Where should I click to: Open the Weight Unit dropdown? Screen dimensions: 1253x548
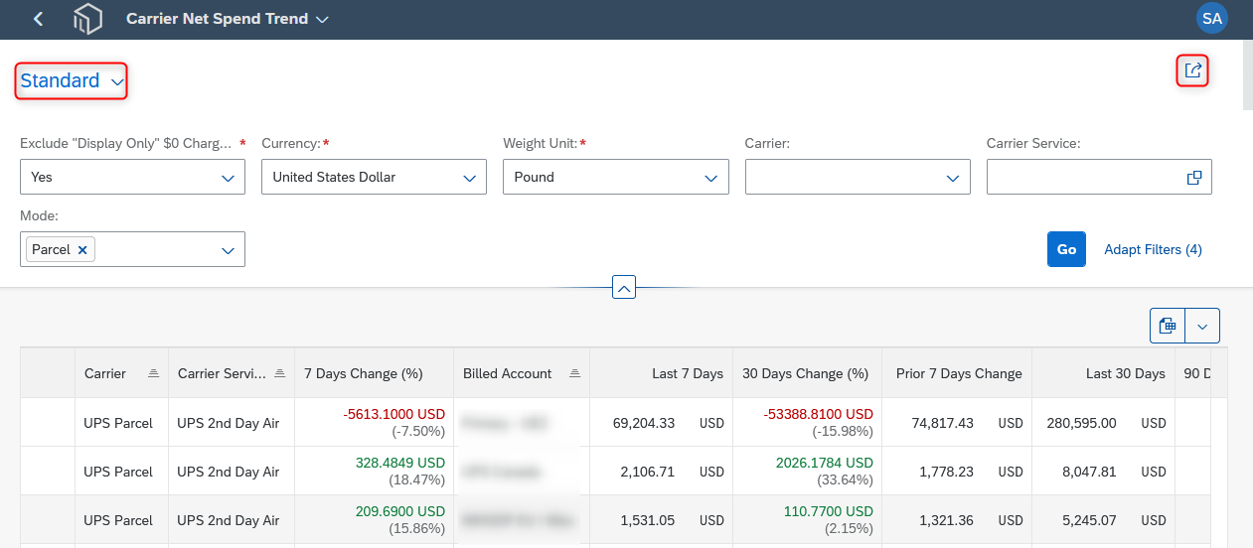(711, 178)
